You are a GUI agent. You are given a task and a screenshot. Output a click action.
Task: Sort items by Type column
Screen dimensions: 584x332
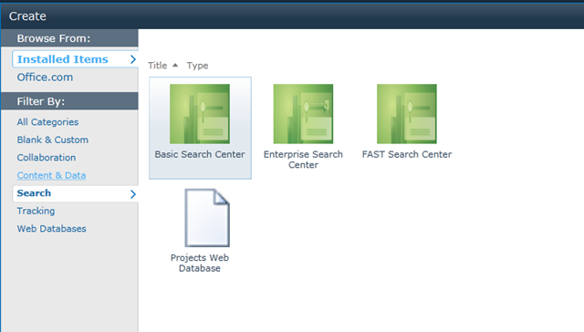(x=197, y=66)
